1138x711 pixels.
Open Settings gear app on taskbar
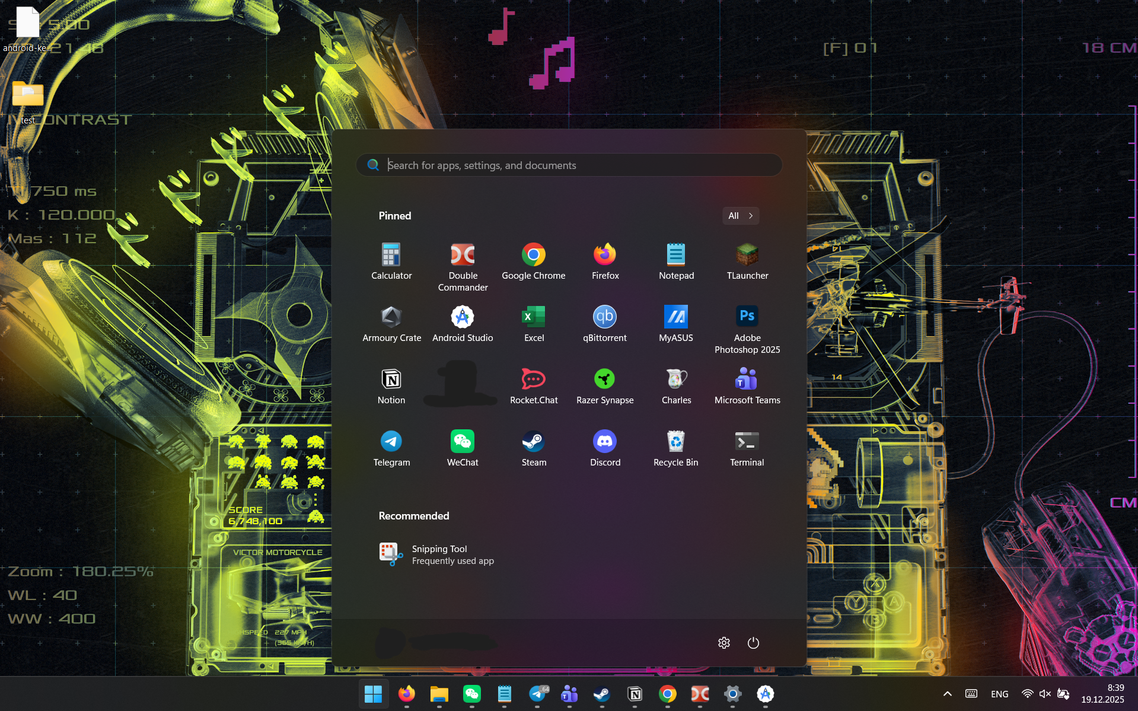coord(732,694)
